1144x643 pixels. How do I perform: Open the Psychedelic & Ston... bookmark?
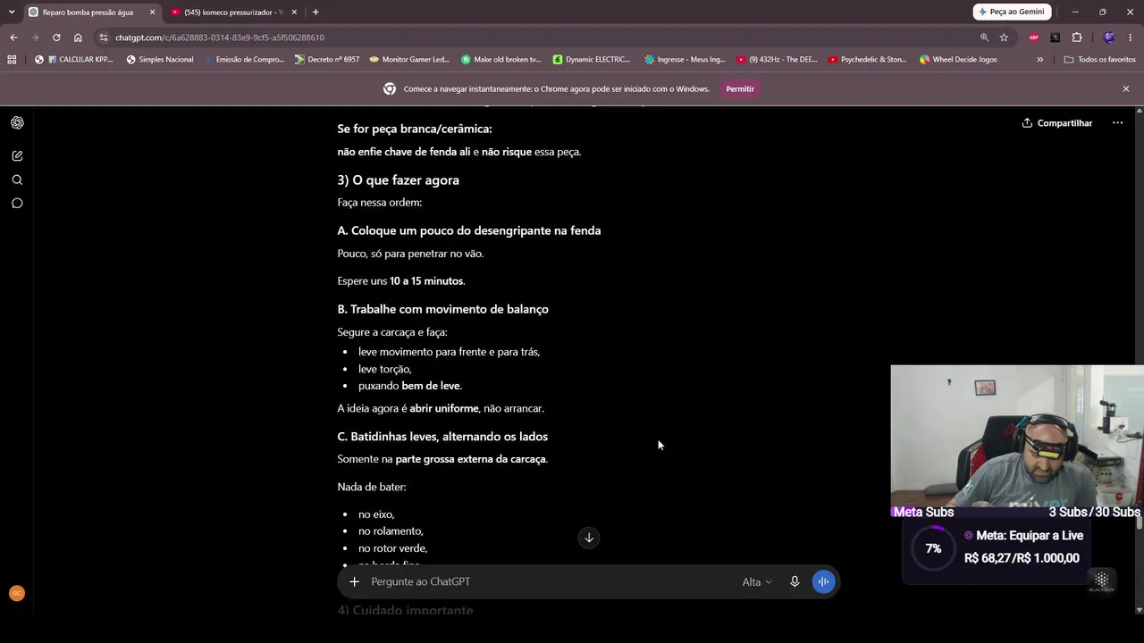[868, 60]
